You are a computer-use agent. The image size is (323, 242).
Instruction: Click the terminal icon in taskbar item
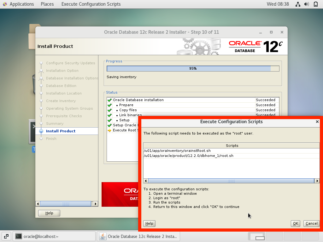19,236
